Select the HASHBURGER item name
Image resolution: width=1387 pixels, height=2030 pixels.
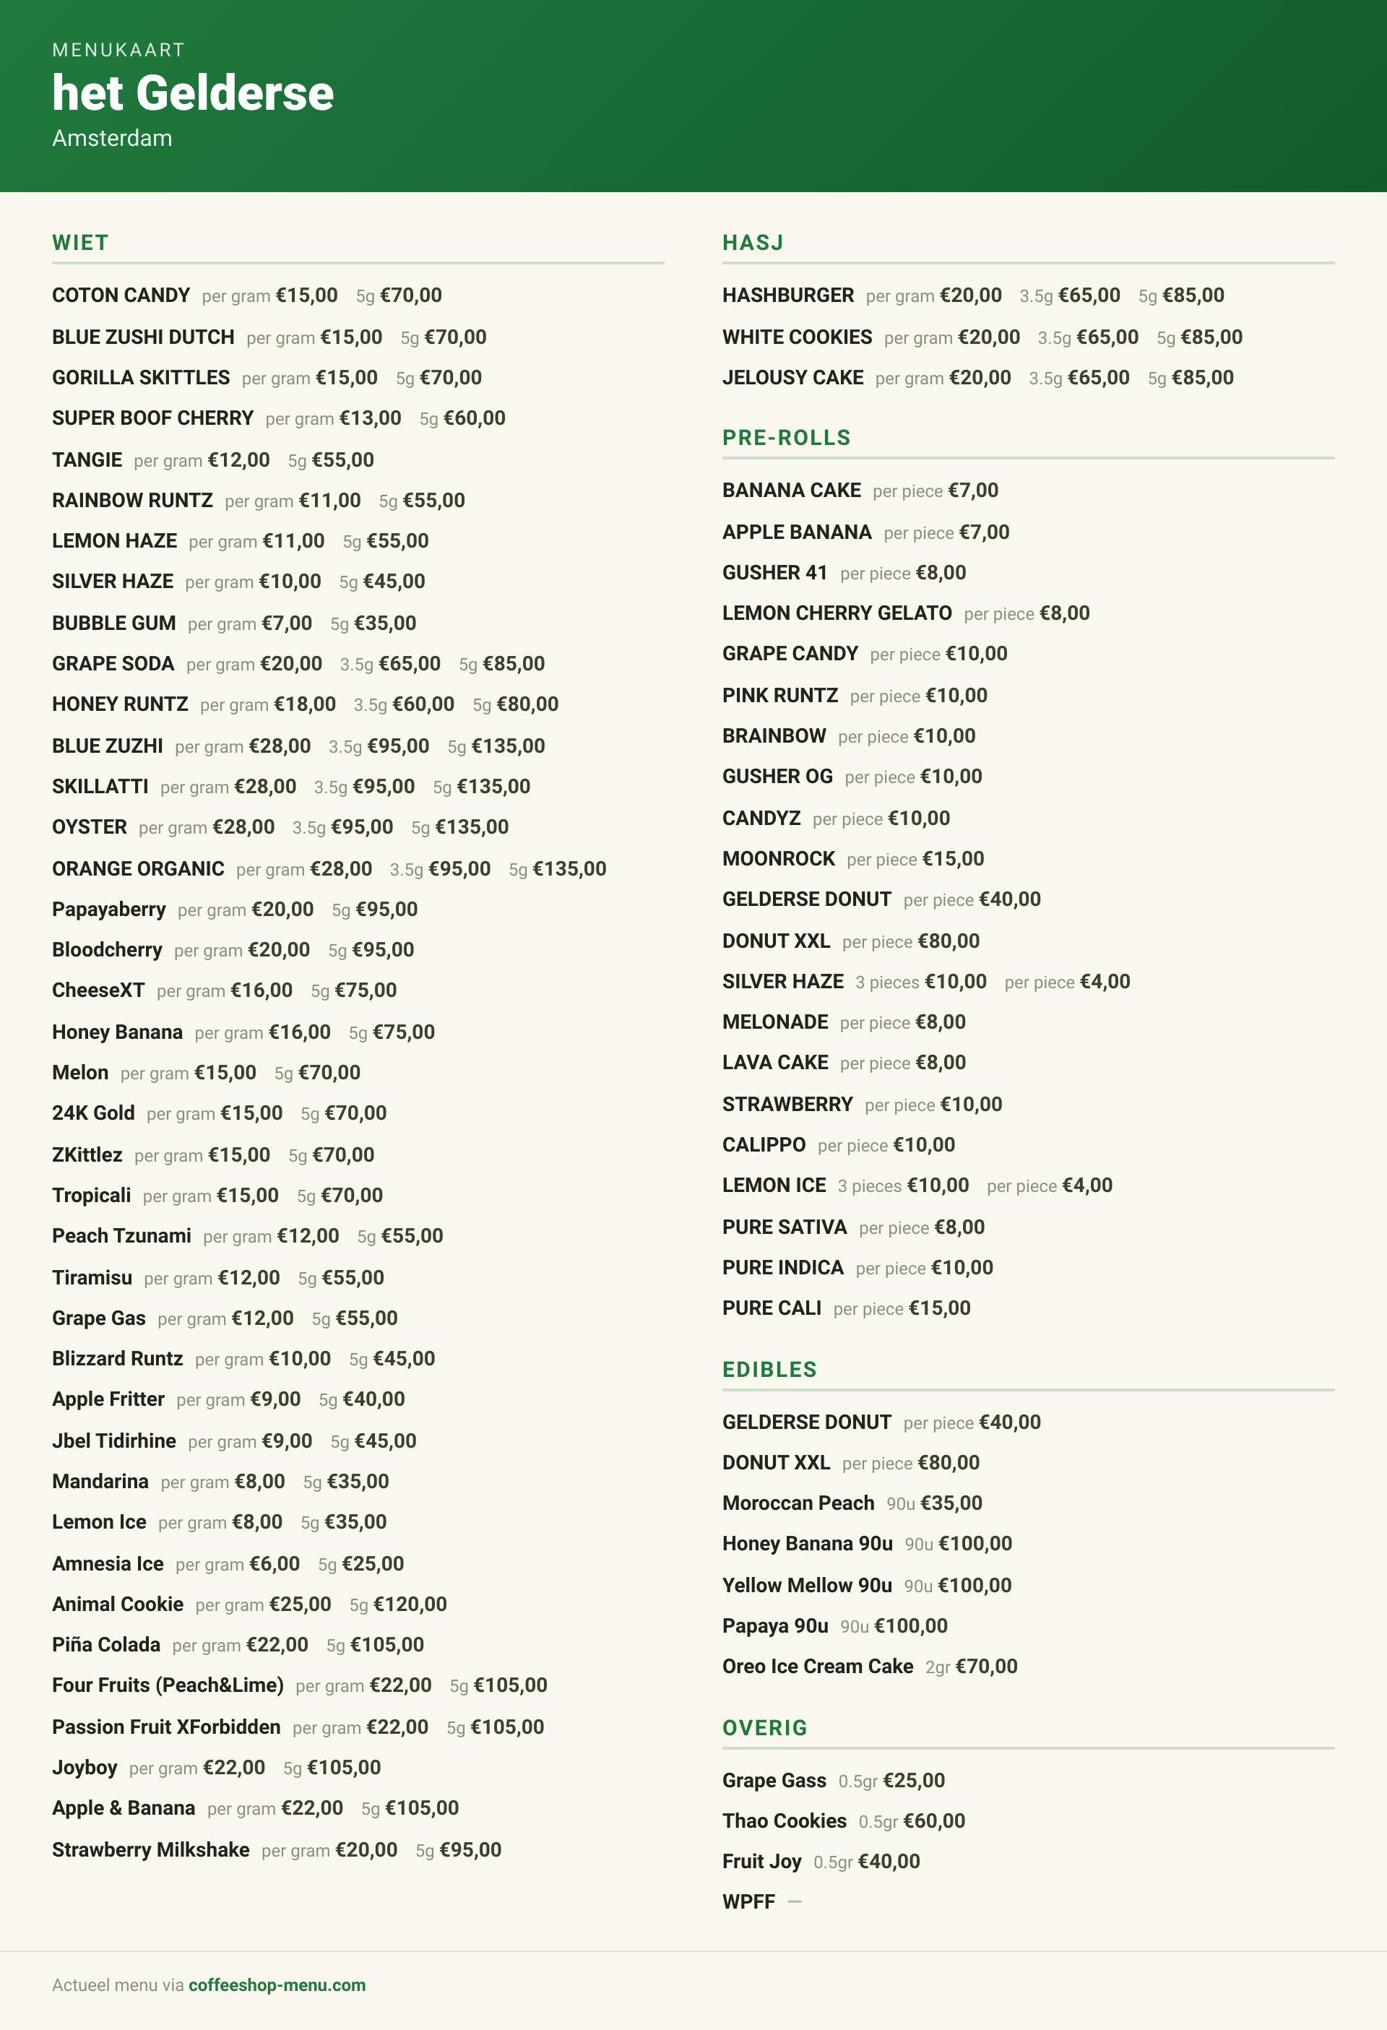pyautogui.click(x=788, y=295)
